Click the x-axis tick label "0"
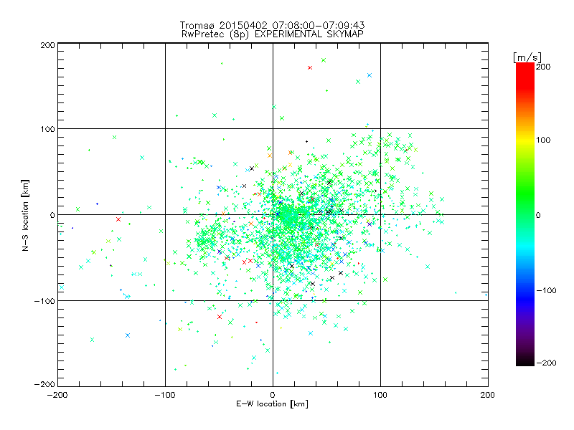Screen dimensions: 574x430 [x=273, y=395]
